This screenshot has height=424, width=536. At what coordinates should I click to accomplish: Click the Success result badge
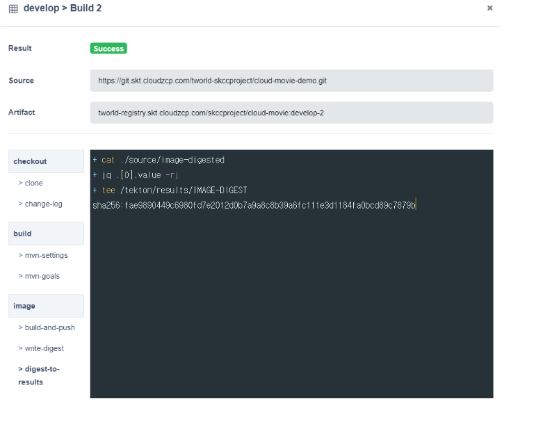108,49
